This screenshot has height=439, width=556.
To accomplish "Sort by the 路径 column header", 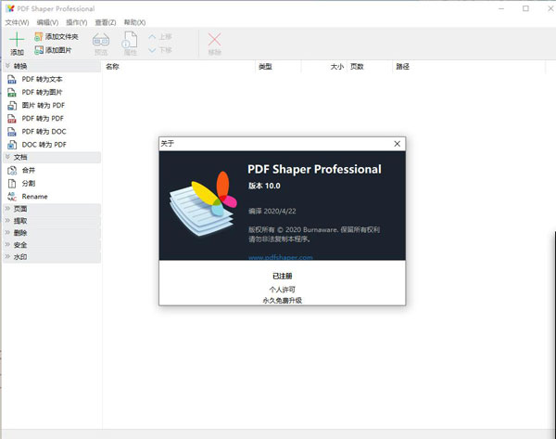I will 469,67.
